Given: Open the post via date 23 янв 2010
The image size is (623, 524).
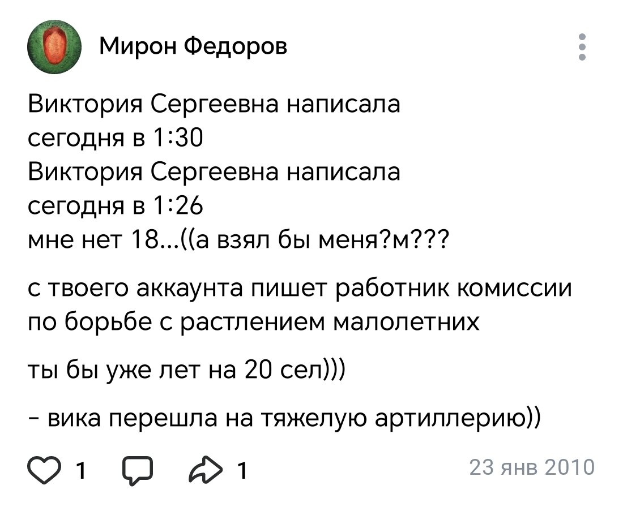Looking at the screenshot, I should (532, 467).
